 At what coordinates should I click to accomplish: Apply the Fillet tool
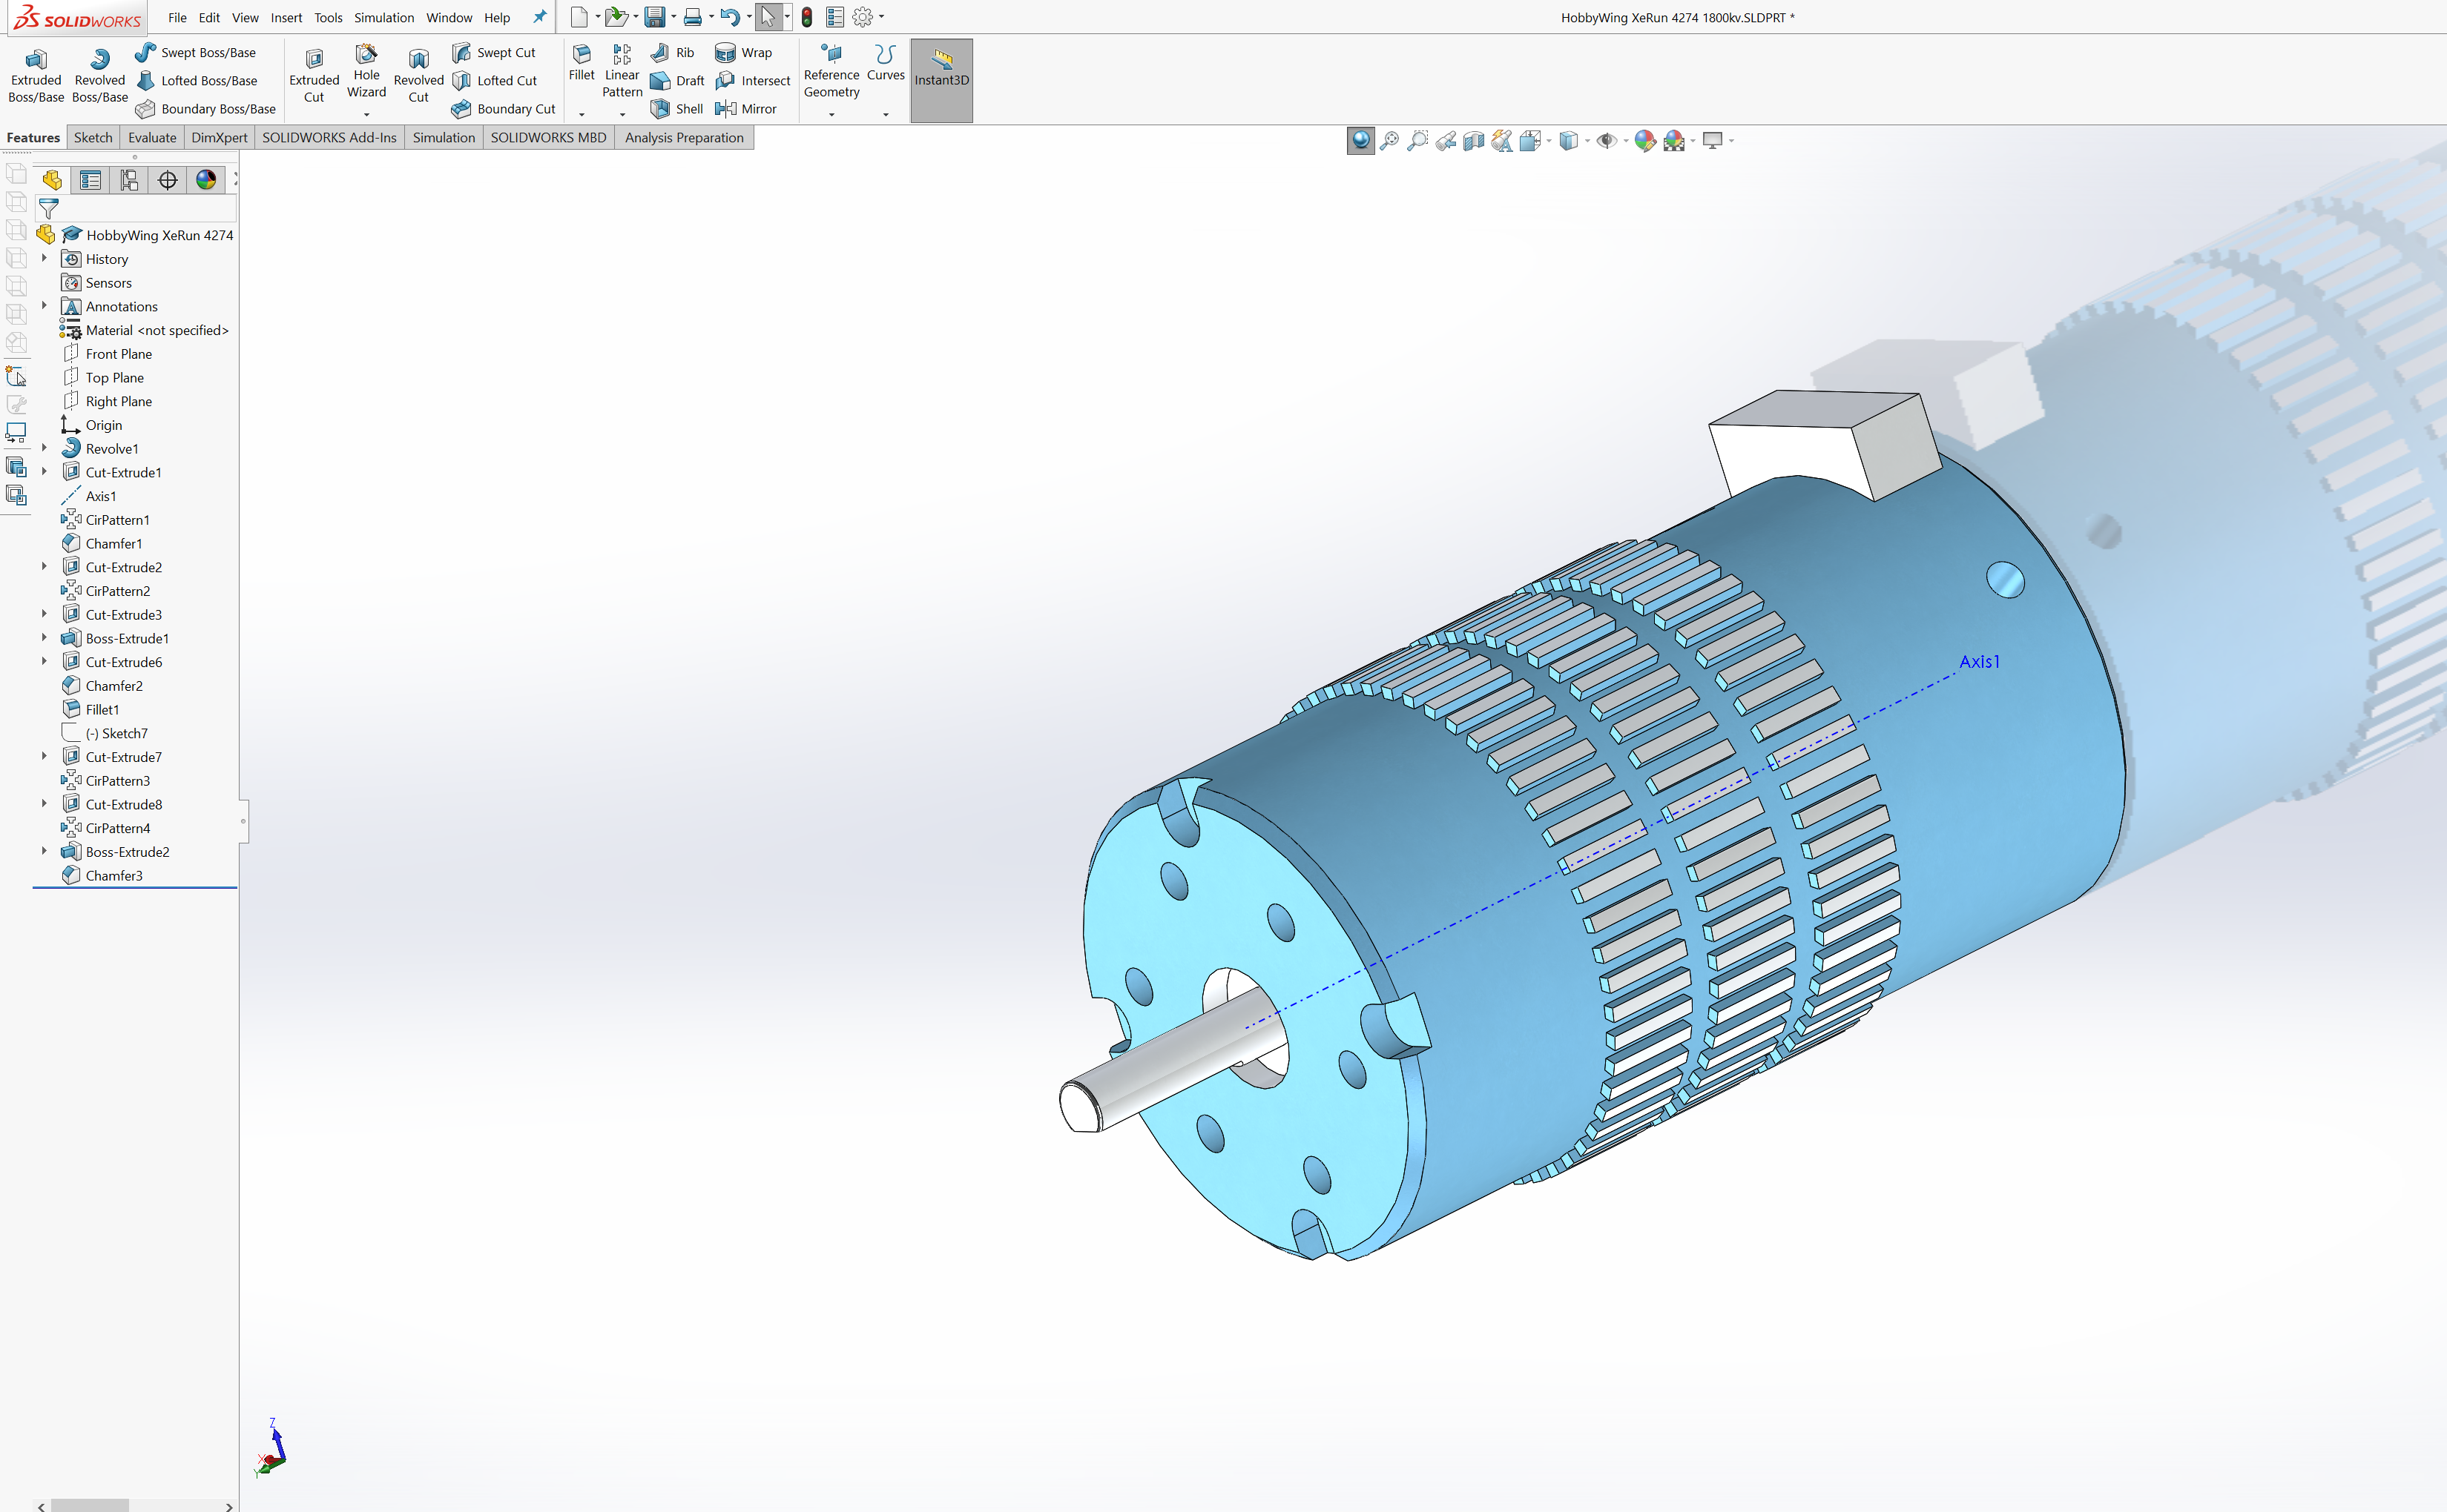582,63
